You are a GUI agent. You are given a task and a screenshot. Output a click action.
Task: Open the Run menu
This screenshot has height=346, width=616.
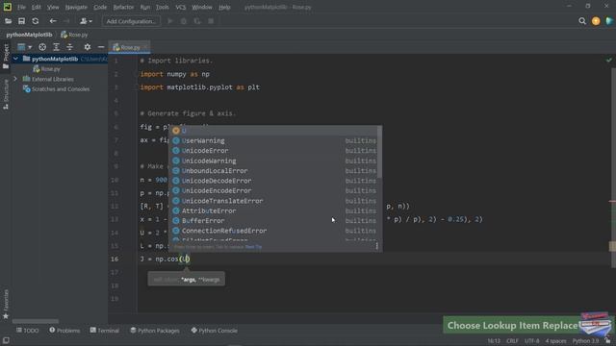(x=145, y=7)
